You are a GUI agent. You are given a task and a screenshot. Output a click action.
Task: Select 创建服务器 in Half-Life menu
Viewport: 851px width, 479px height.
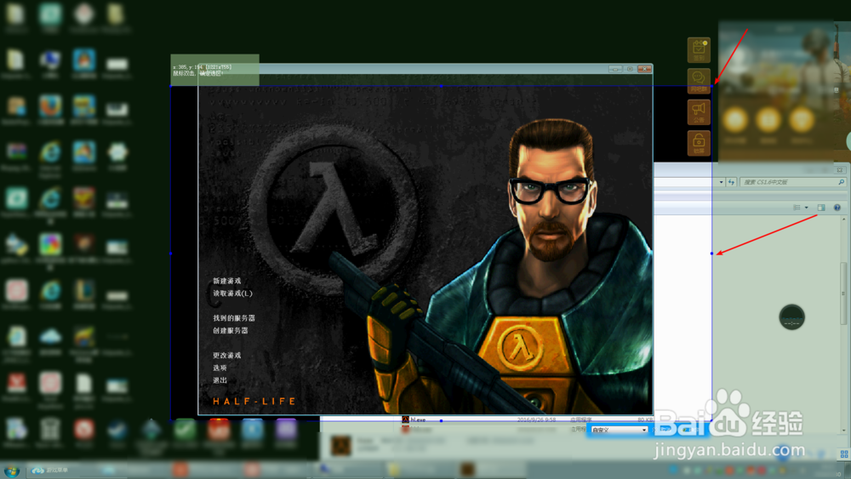pyautogui.click(x=230, y=330)
